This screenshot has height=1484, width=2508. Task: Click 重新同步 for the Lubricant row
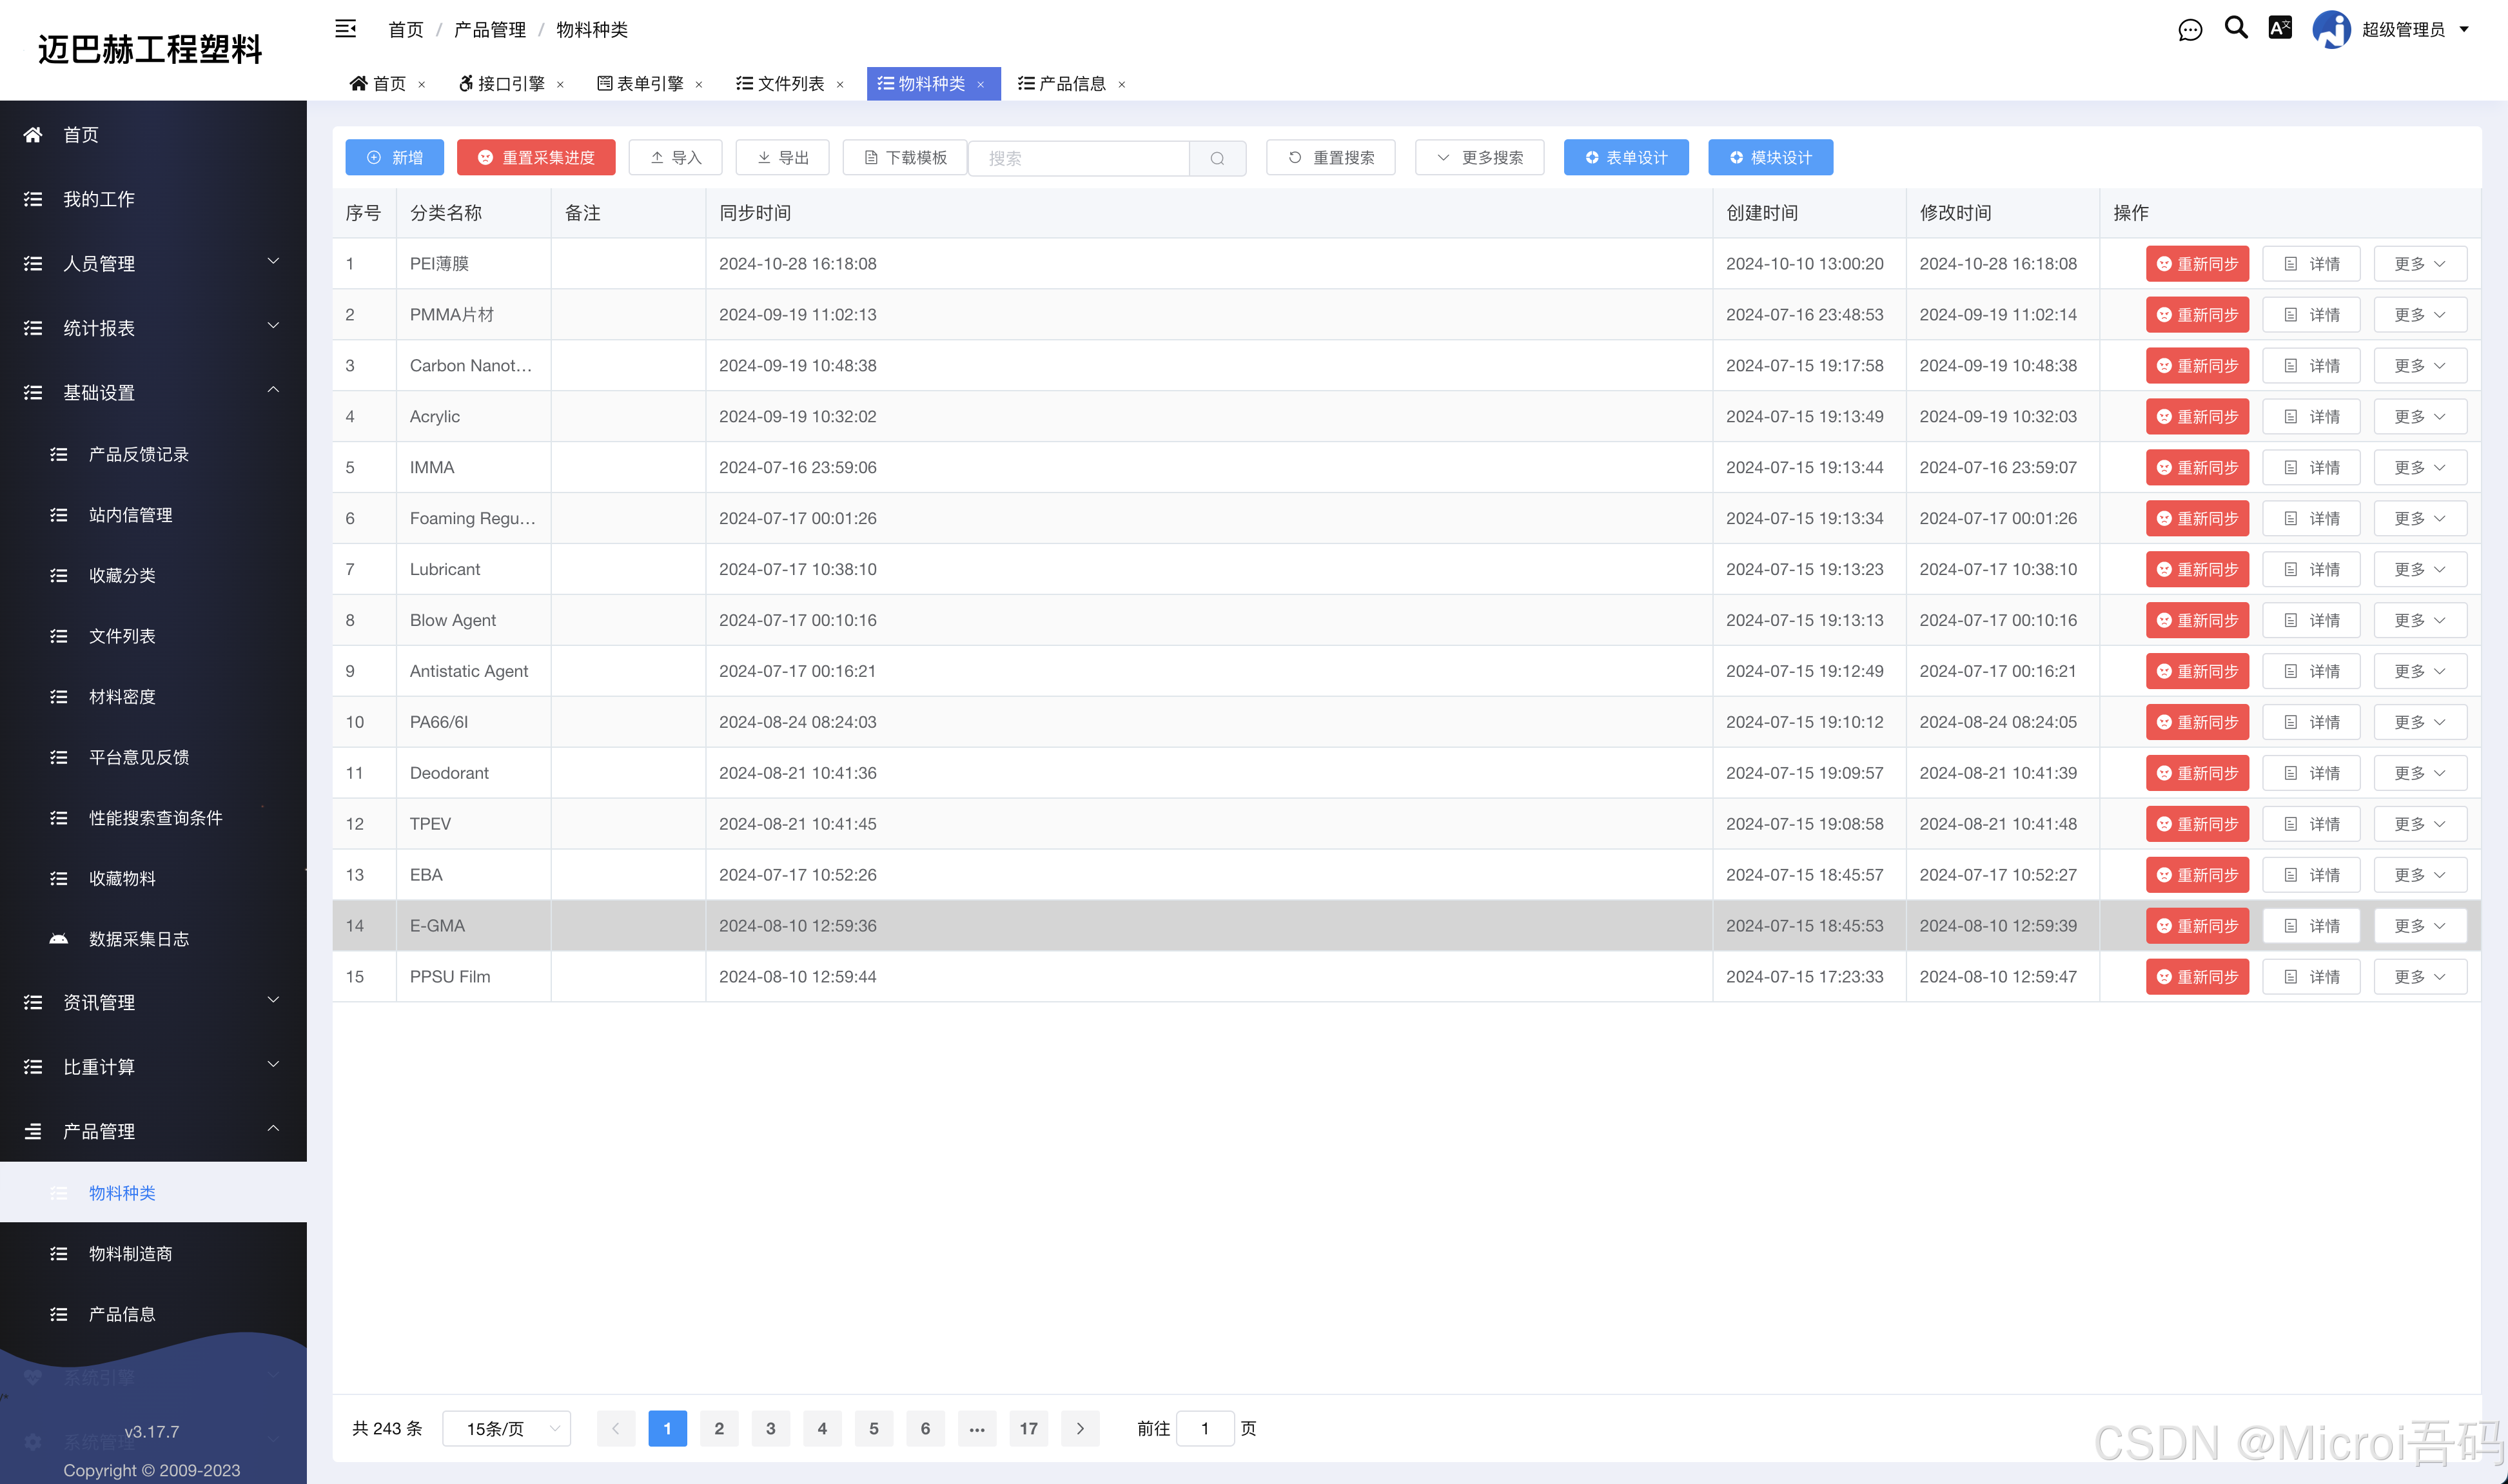(2197, 569)
